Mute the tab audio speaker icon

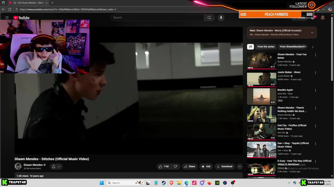15,3
